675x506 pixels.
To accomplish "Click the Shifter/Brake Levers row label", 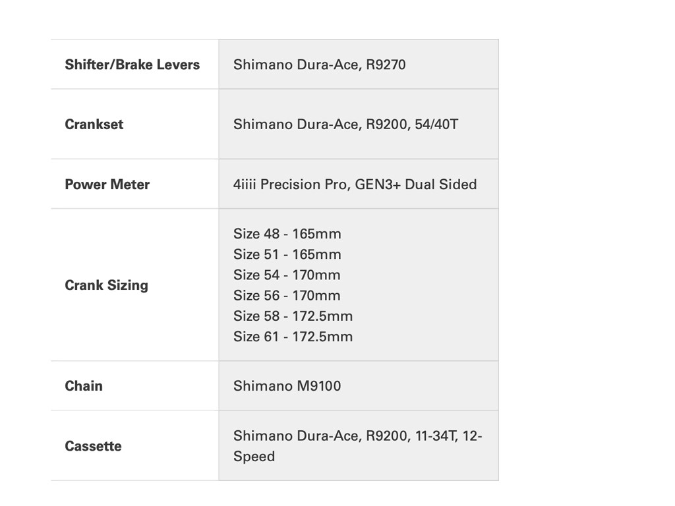I will click(132, 65).
